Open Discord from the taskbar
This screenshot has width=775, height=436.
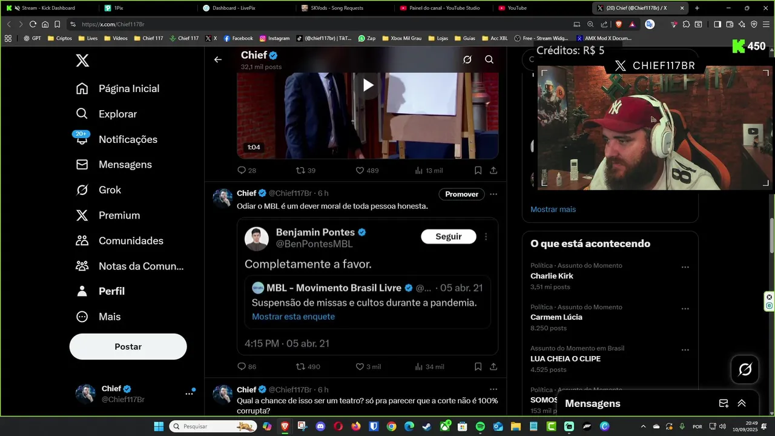pyautogui.click(x=320, y=426)
